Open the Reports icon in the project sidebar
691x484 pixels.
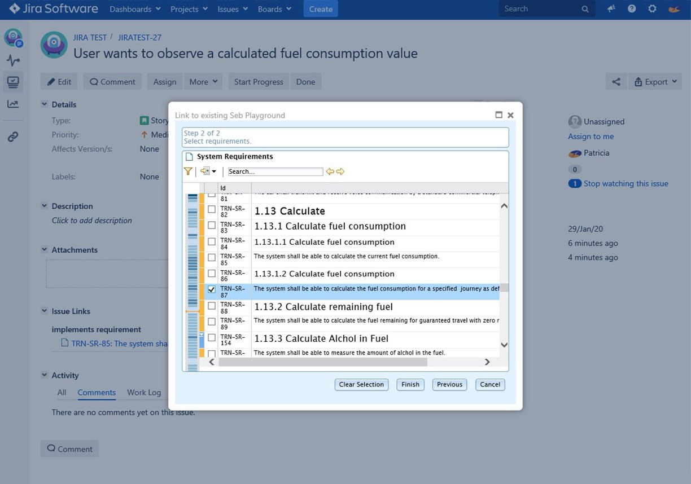coord(12,103)
